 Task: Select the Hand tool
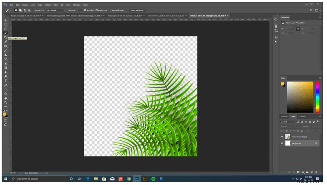(x=5, y=98)
